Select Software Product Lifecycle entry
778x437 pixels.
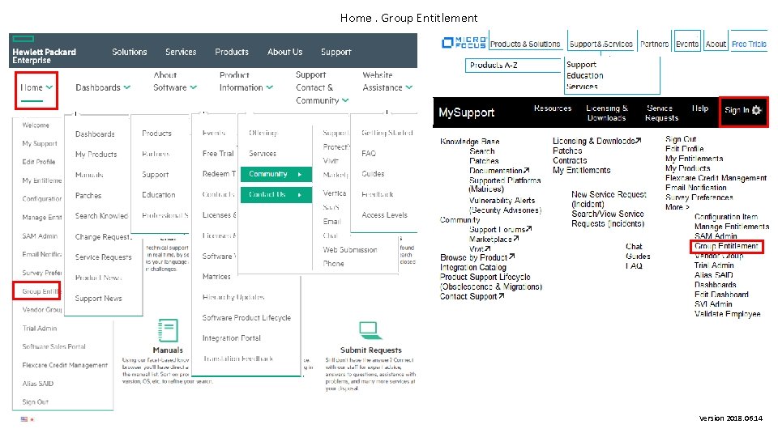coord(246,318)
